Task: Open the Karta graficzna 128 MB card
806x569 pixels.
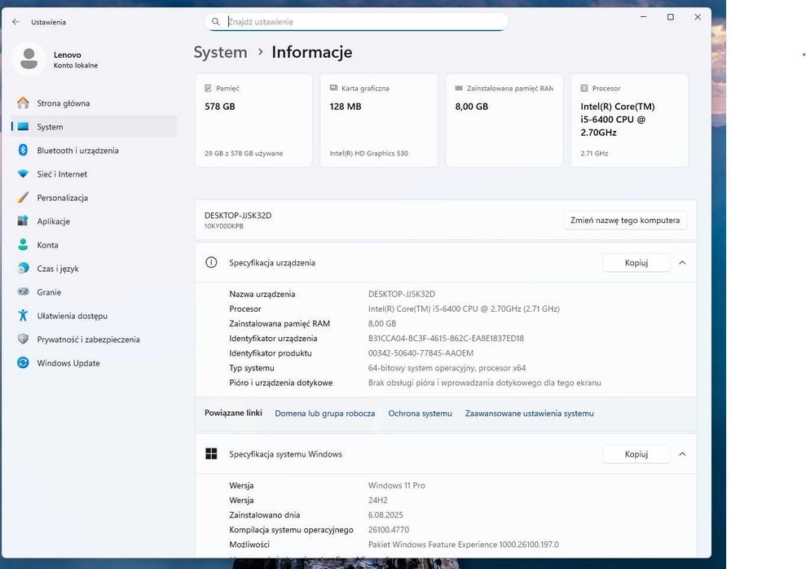Action: click(379, 120)
